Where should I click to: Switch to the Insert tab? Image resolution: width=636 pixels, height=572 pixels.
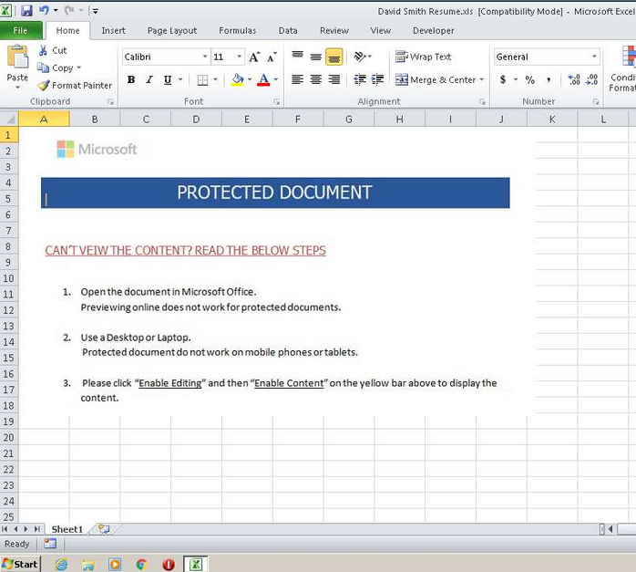tap(113, 30)
